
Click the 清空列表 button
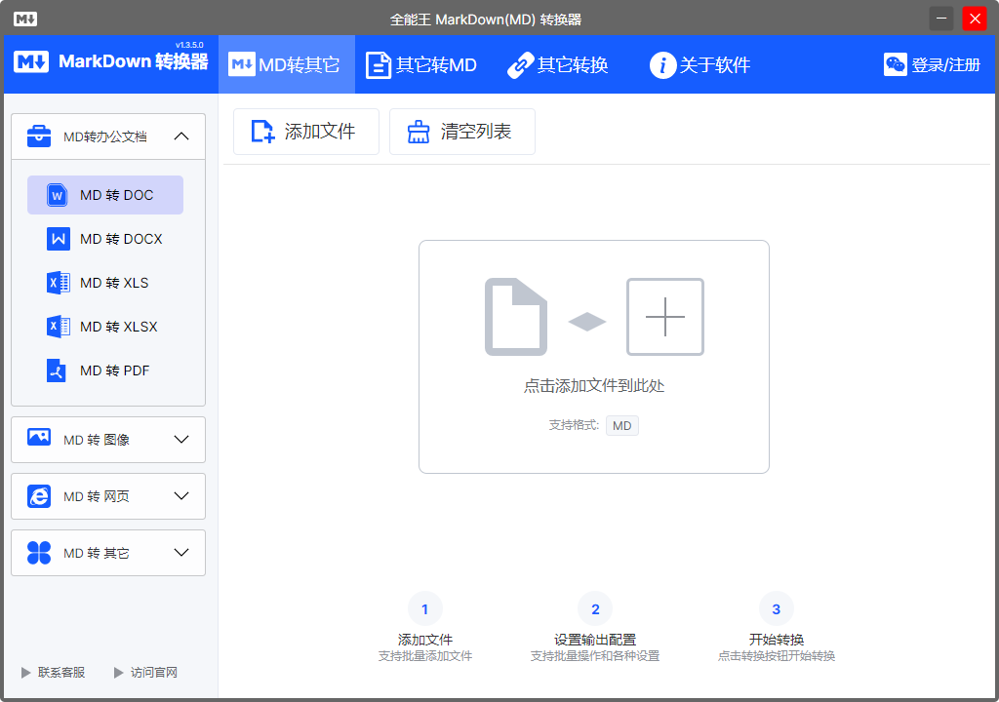[461, 132]
